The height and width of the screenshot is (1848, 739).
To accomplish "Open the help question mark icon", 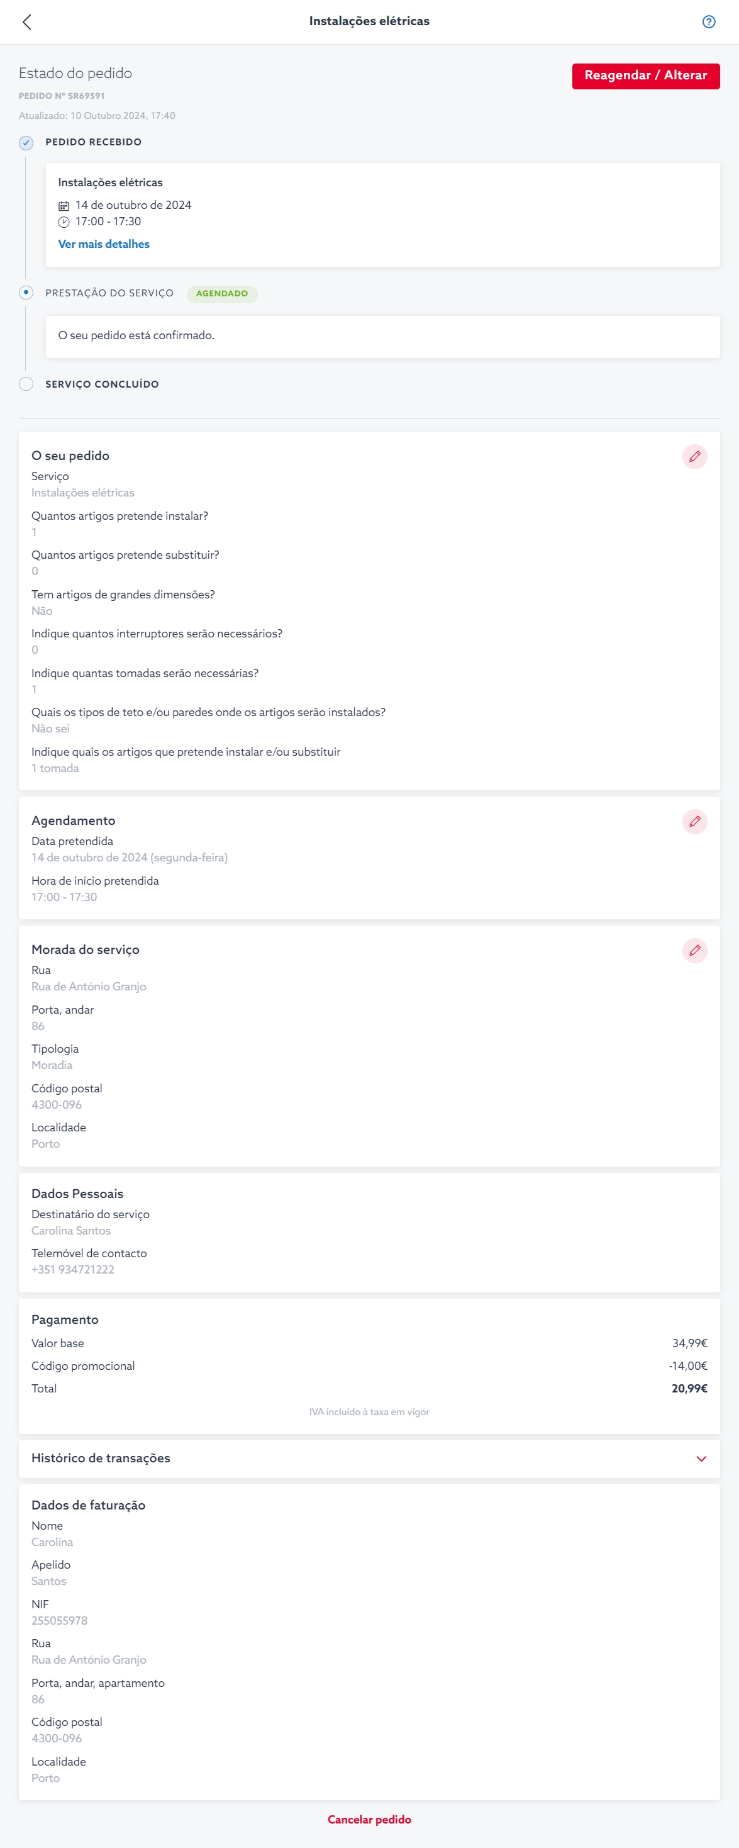I will click(708, 21).
